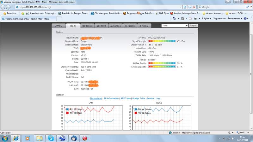Open the DVR Qsee favorite

point(162,13)
